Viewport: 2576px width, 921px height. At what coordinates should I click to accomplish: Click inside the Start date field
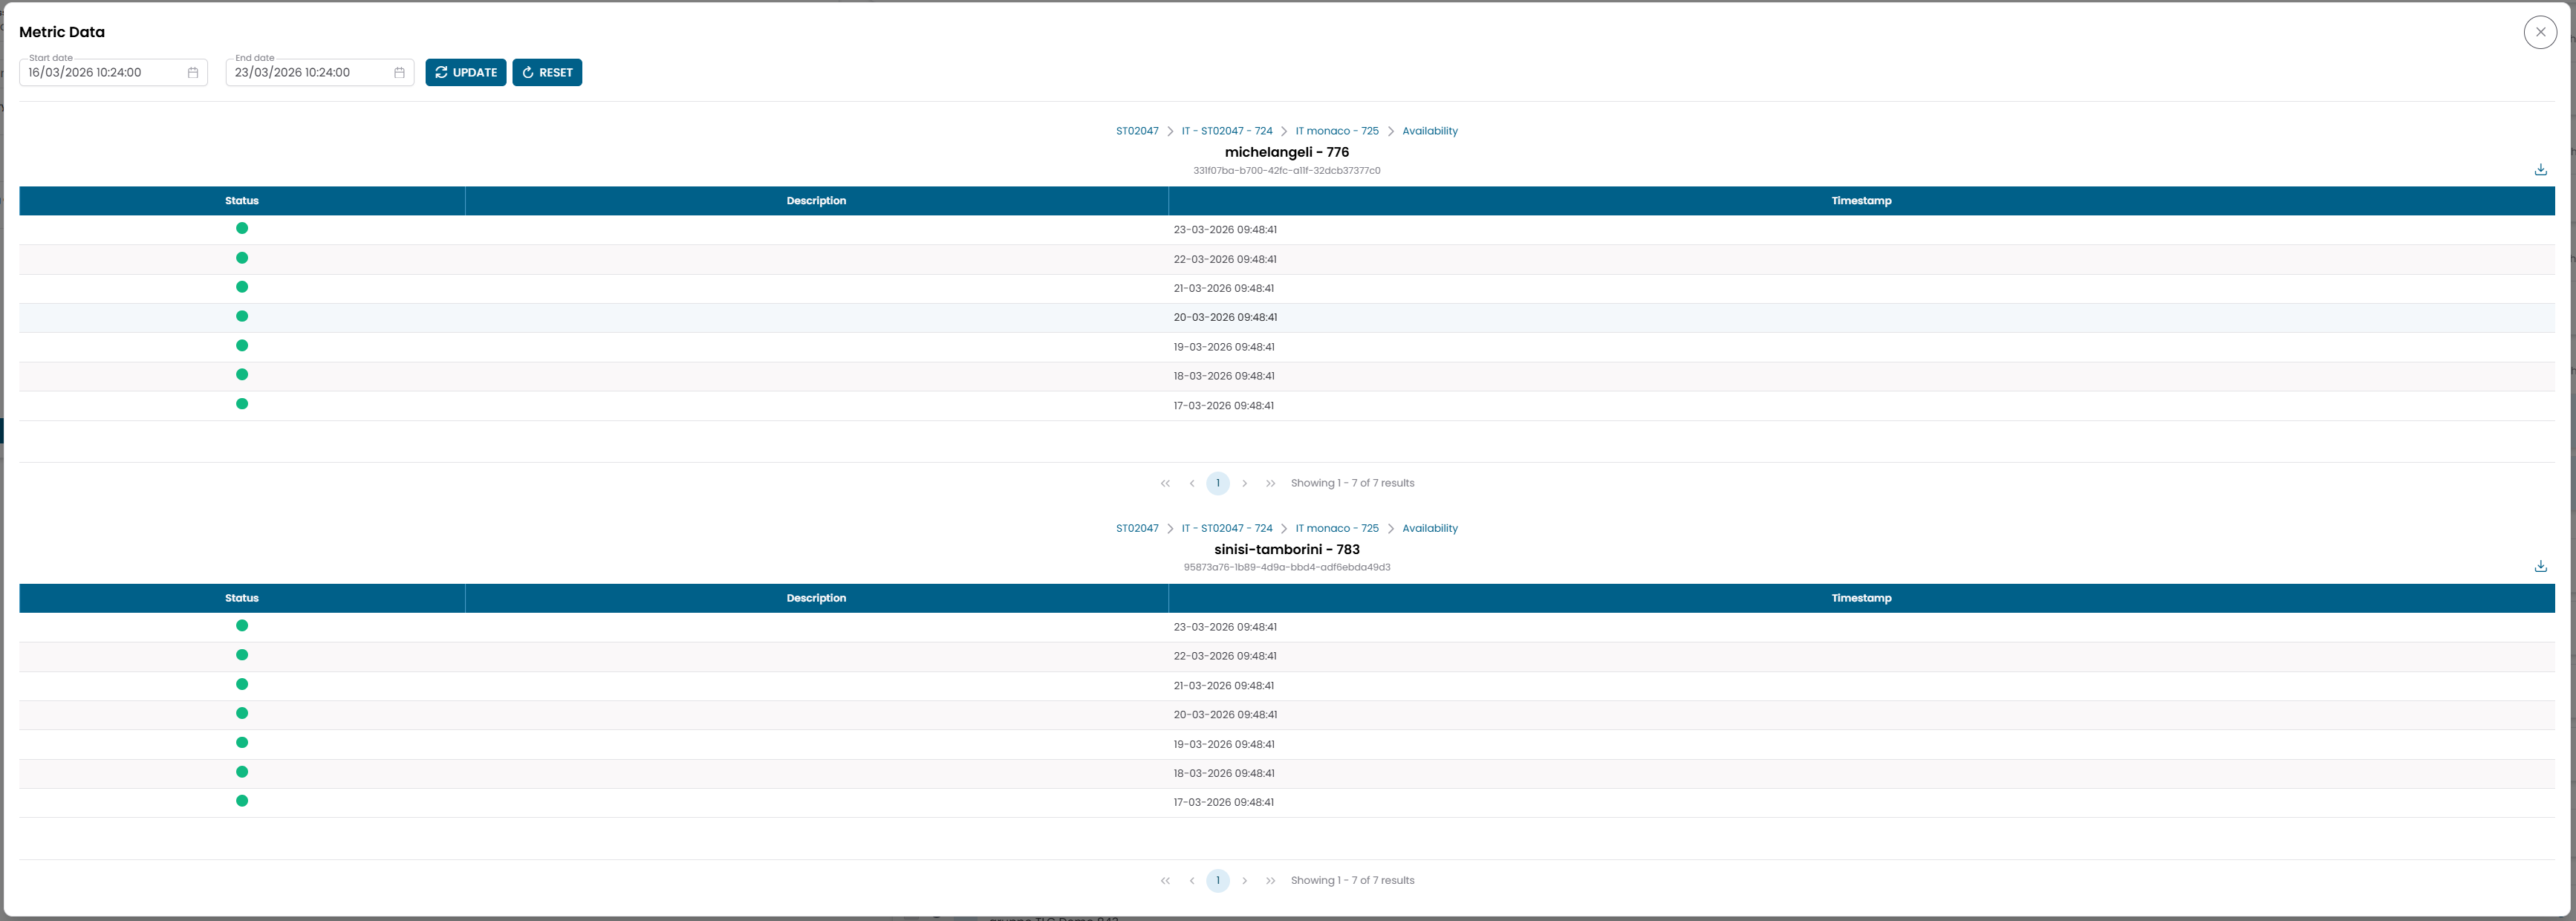[100, 72]
